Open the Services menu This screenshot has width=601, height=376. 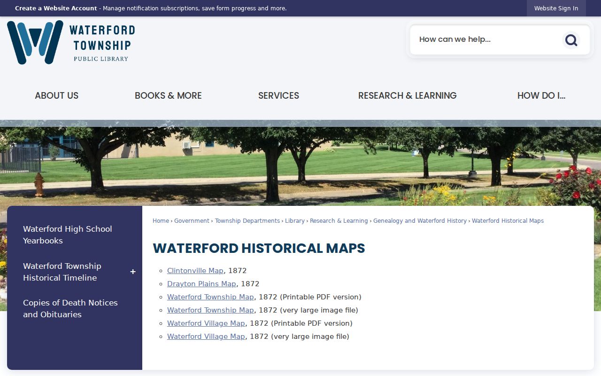(278, 95)
